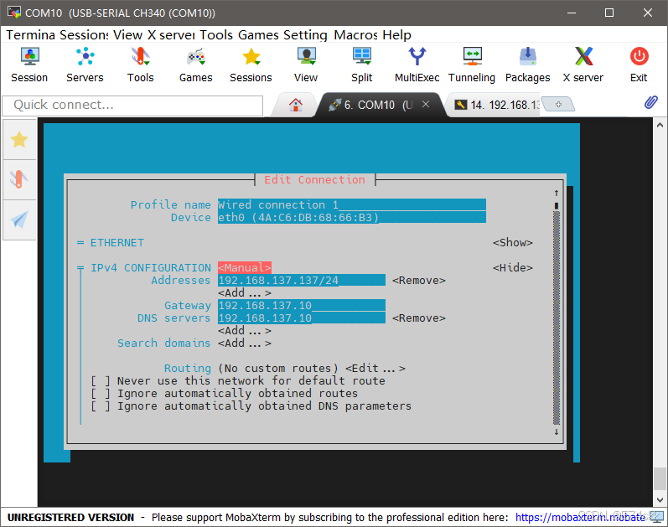
Task: Click the status bar monitor icon
Action: [658, 517]
